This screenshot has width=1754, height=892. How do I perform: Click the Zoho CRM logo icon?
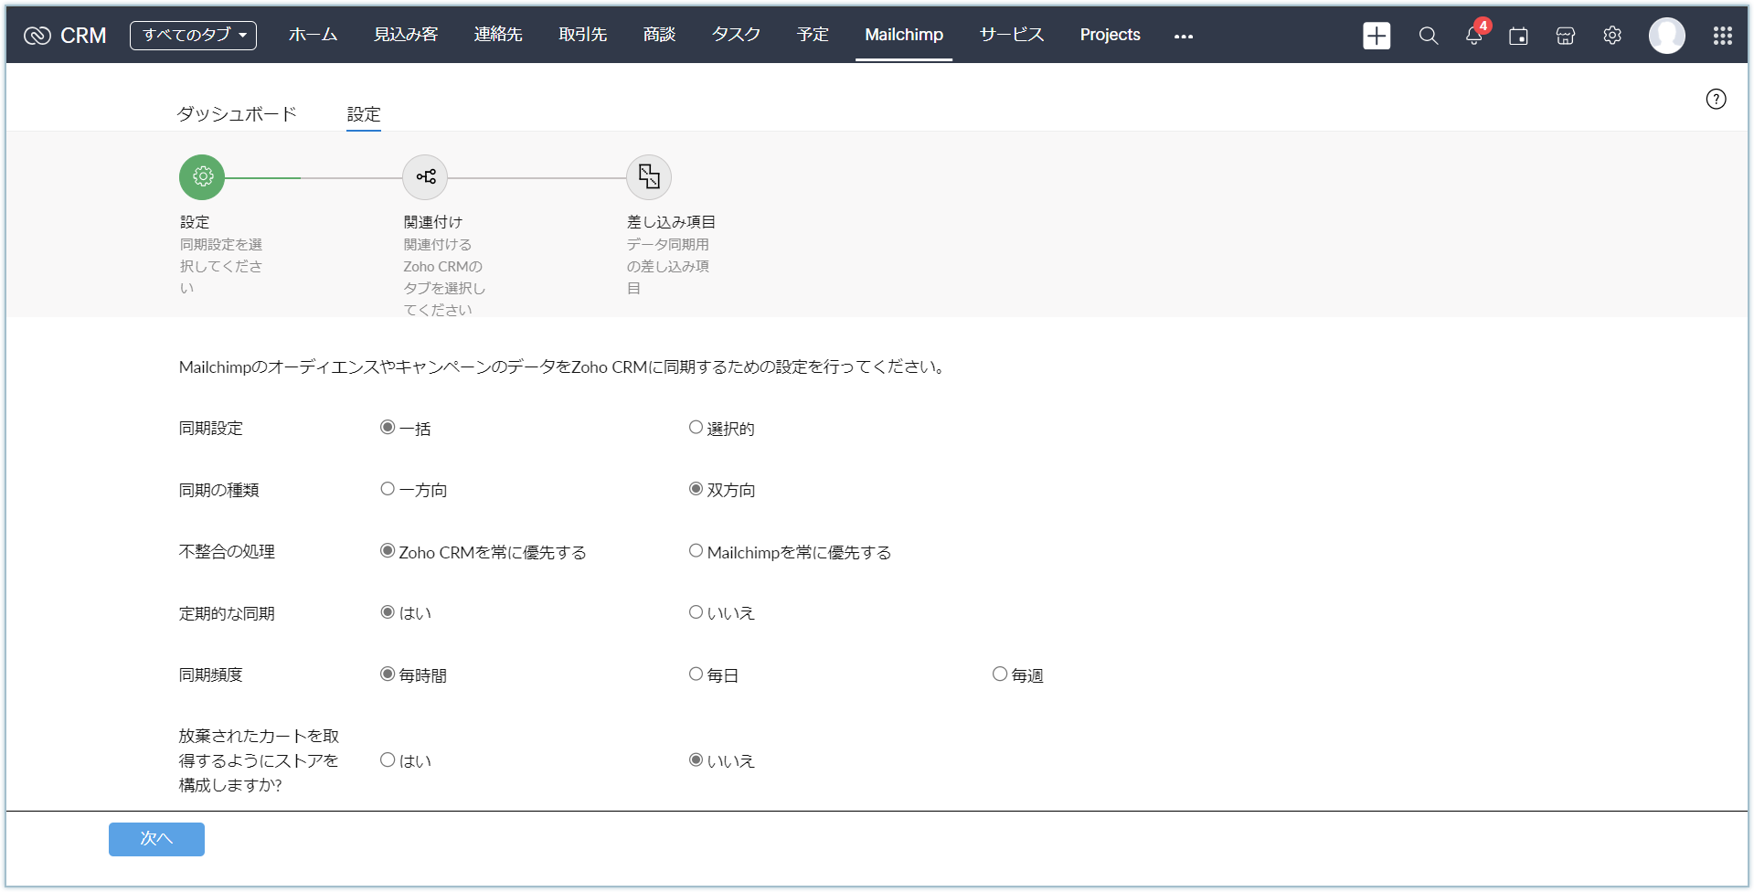(x=37, y=36)
